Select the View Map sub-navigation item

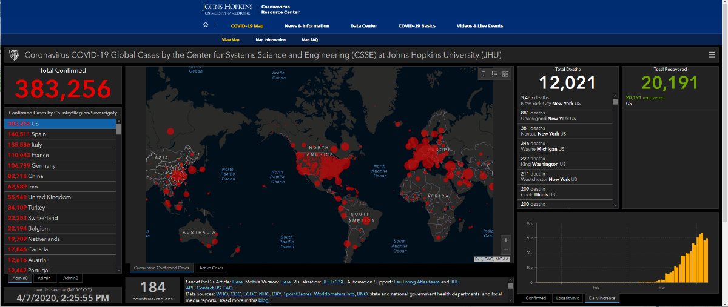(x=231, y=40)
